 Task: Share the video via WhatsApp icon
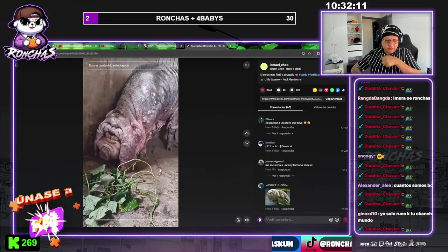pyautogui.click(x=332, y=90)
